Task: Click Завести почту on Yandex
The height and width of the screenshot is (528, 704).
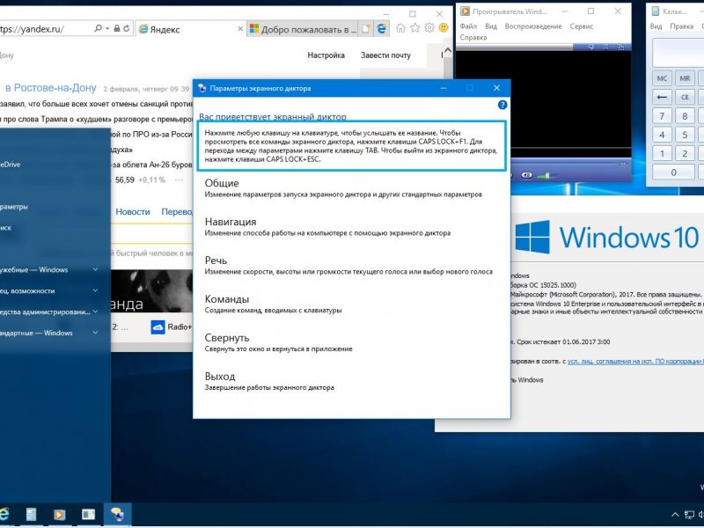Action: pyautogui.click(x=385, y=55)
